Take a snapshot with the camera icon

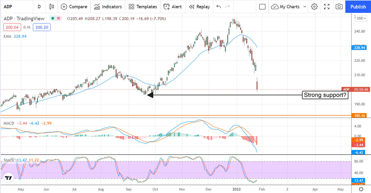point(339,6)
